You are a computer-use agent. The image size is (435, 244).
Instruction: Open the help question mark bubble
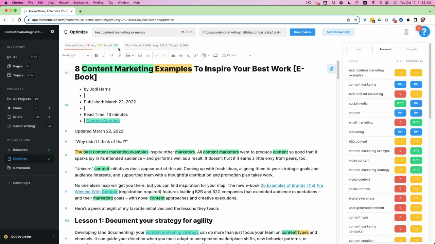coord(424,32)
